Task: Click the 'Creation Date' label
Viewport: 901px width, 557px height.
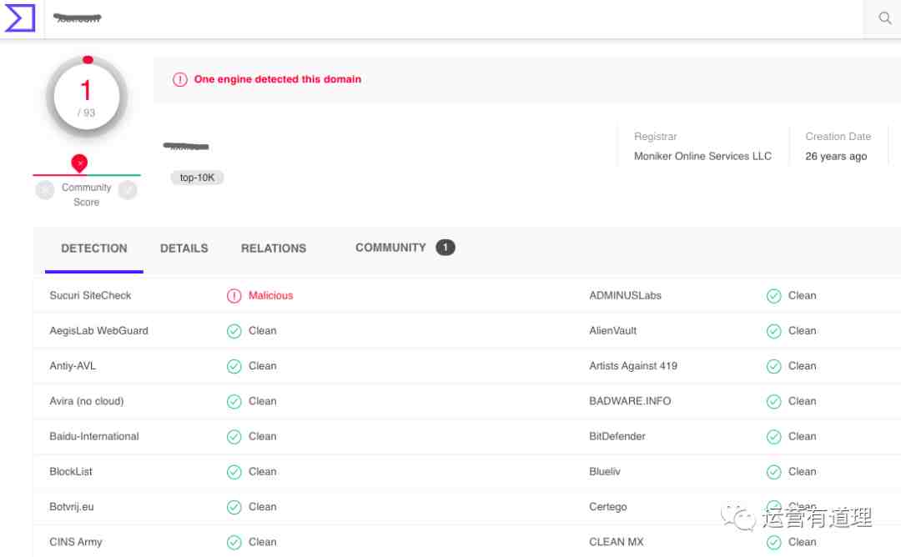Action: pyautogui.click(x=838, y=137)
